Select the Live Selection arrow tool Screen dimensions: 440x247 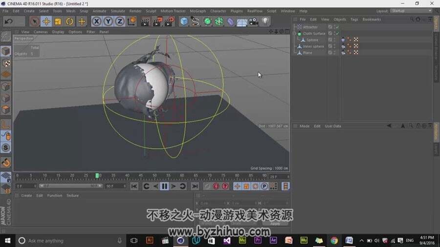35,21
